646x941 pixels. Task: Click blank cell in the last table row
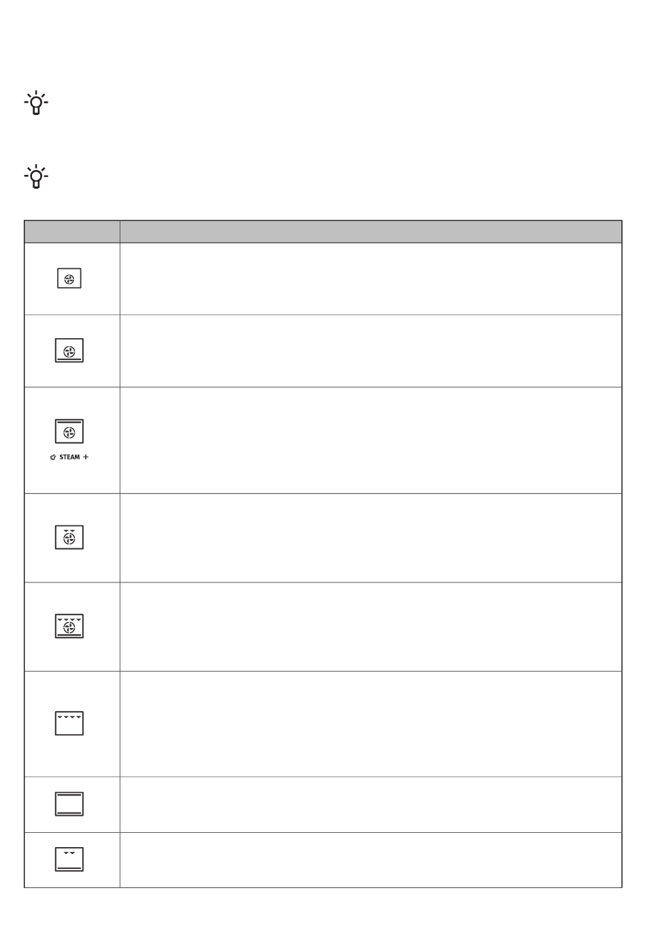(371, 860)
